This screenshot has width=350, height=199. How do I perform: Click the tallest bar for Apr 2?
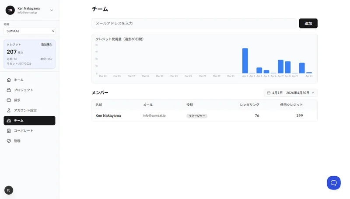click(245, 61)
